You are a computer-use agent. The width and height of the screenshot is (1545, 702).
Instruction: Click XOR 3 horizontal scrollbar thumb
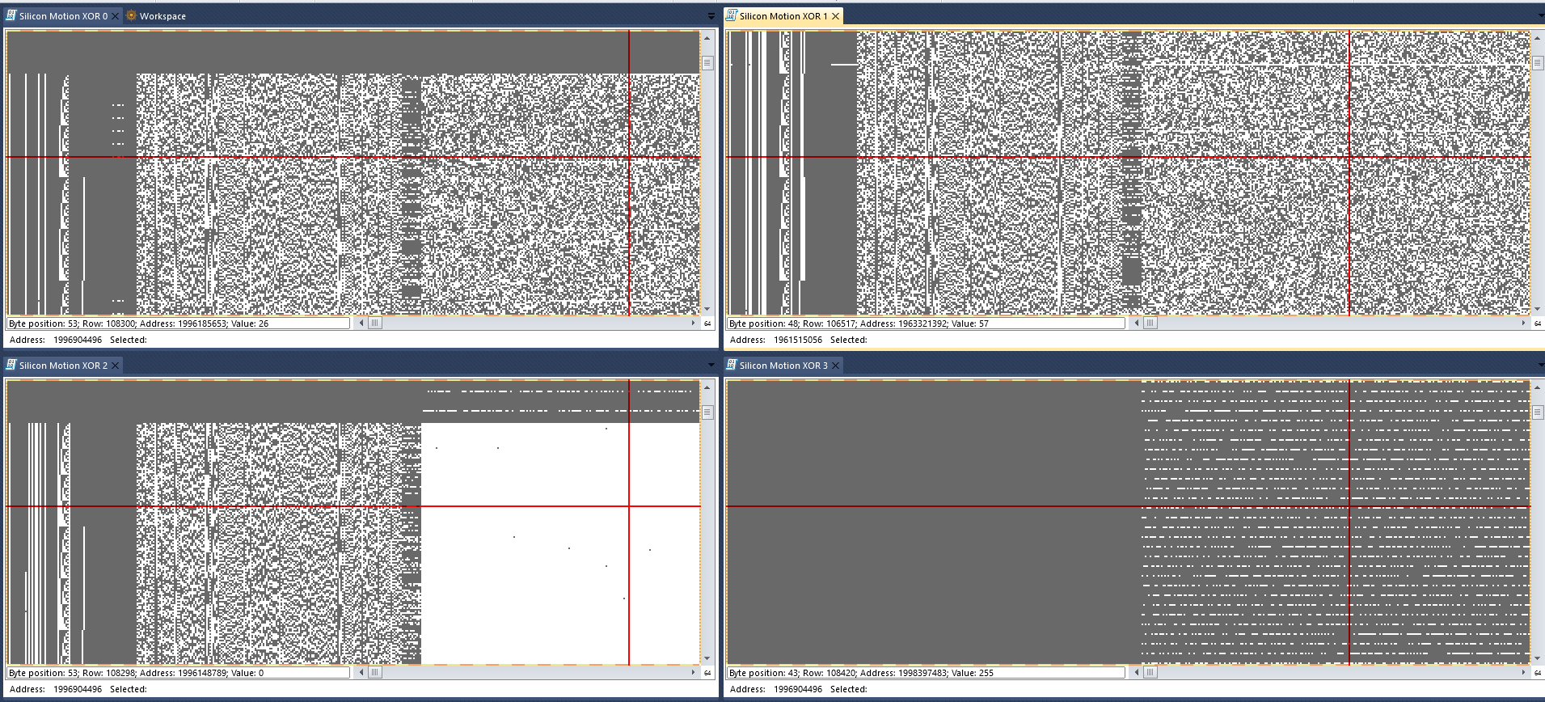pos(1150,673)
